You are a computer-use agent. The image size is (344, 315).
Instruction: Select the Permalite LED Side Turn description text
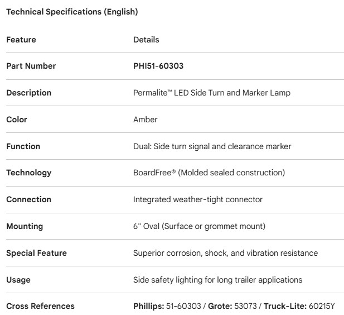[211, 93]
